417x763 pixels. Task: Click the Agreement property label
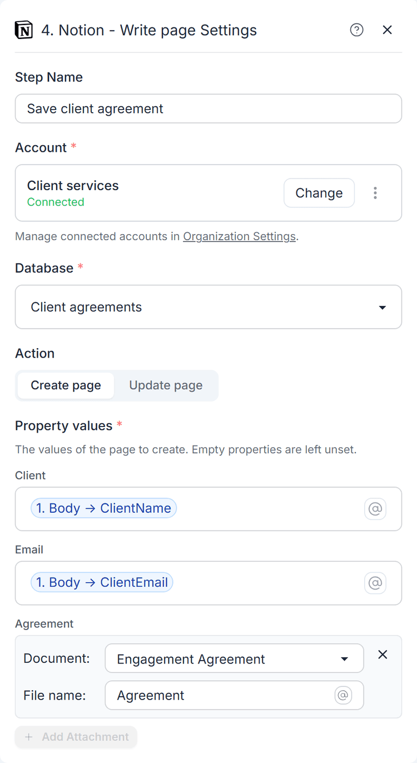pos(44,624)
